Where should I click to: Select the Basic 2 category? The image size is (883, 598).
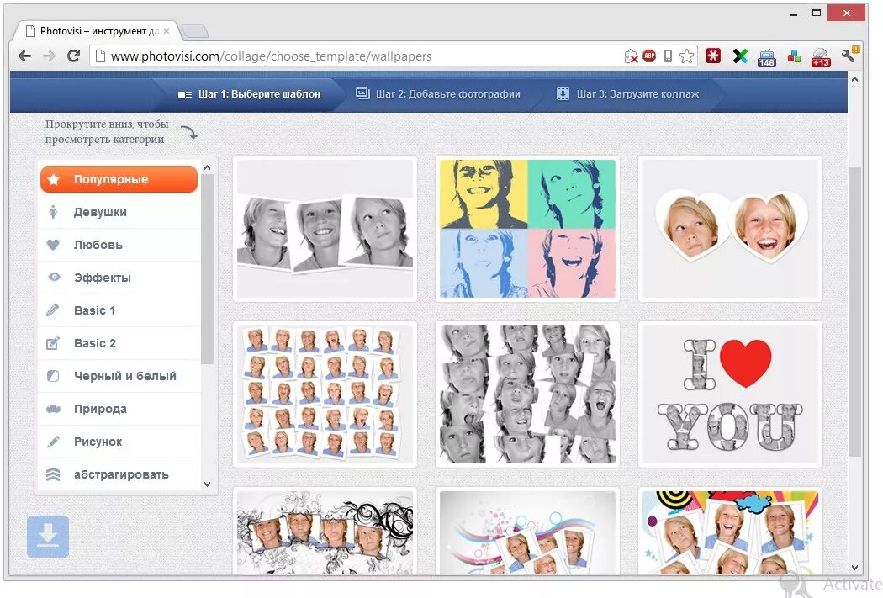pos(119,343)
